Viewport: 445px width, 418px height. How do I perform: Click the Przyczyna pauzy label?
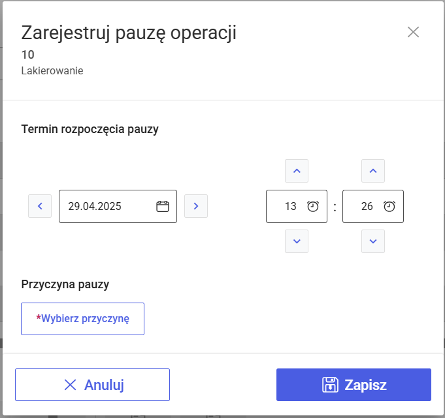click(65, 284)
